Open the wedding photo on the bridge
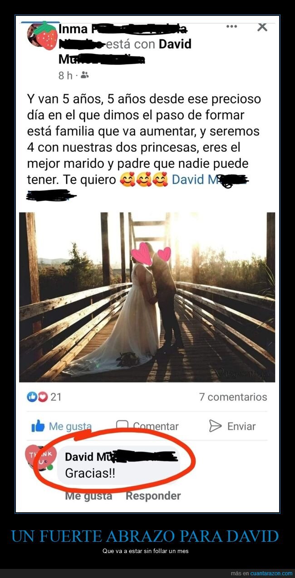This screenshot has height=578, width=295. click(147, 297)
